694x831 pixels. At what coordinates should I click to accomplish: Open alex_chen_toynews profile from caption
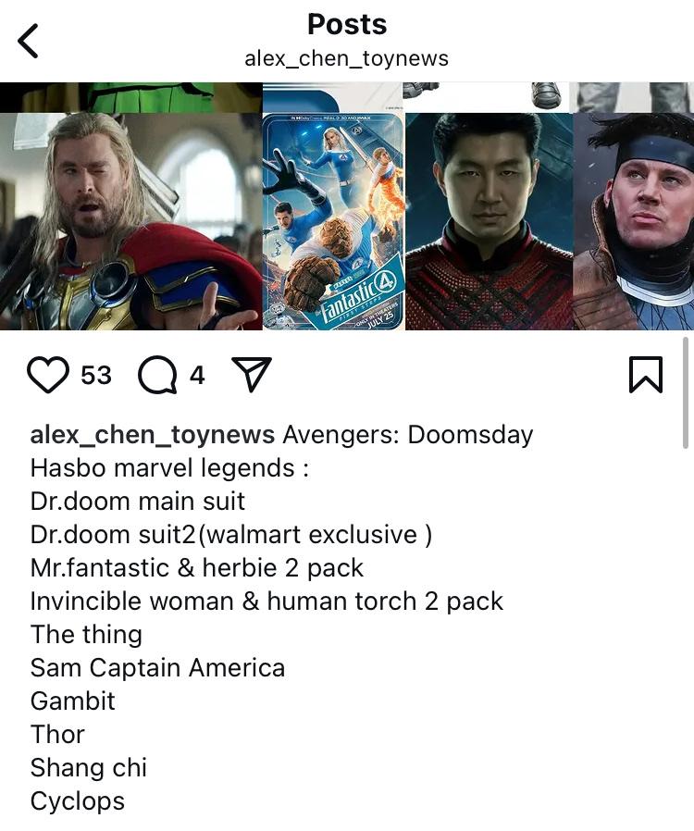click(153, 435)
